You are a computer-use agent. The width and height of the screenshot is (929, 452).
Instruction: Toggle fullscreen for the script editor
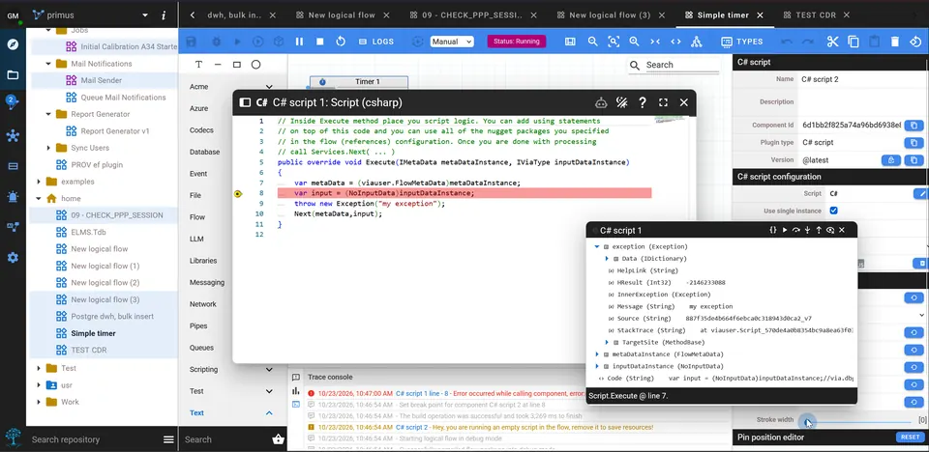663,102
